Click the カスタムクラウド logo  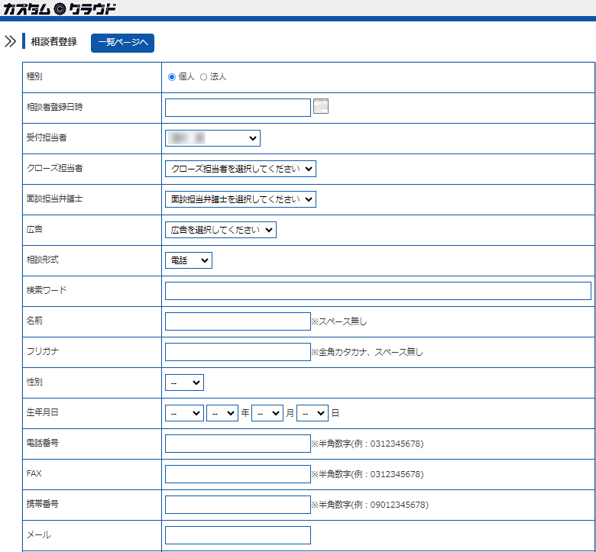[x=60, y=9]
